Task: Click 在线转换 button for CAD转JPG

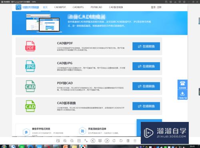Action: [x=146, y=66]
